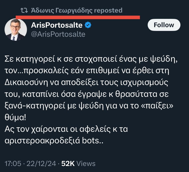Open the 52K view count
The image size is (189, 172).
[68, 163]
